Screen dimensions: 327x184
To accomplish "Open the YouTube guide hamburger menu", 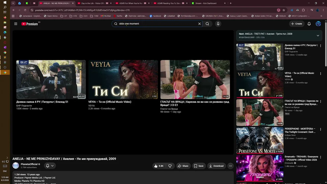I will 16,24.
